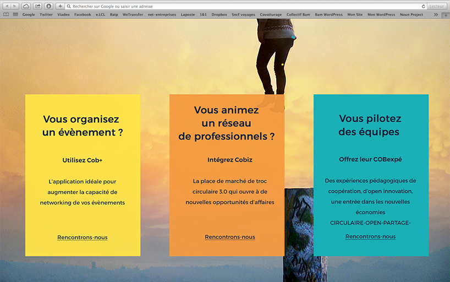Click the heading 'Vous pilotez des équipes'

point(370,125)
